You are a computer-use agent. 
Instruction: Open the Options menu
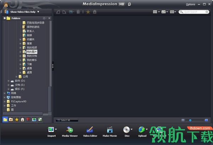click(x=190, y=4)
